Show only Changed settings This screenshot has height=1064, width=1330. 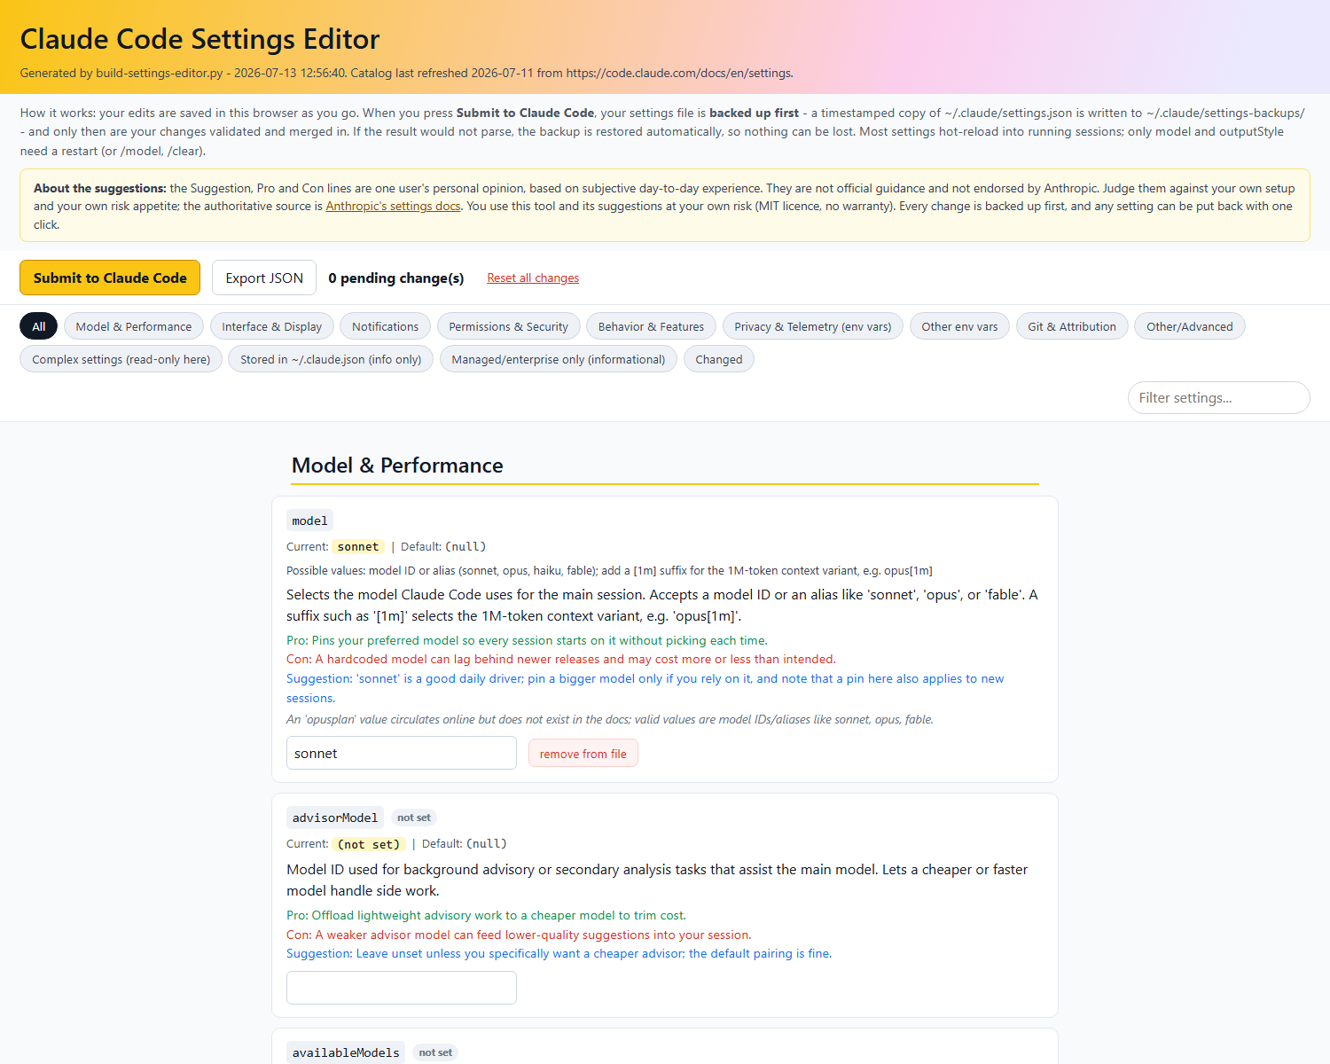[x=719, y=359]
